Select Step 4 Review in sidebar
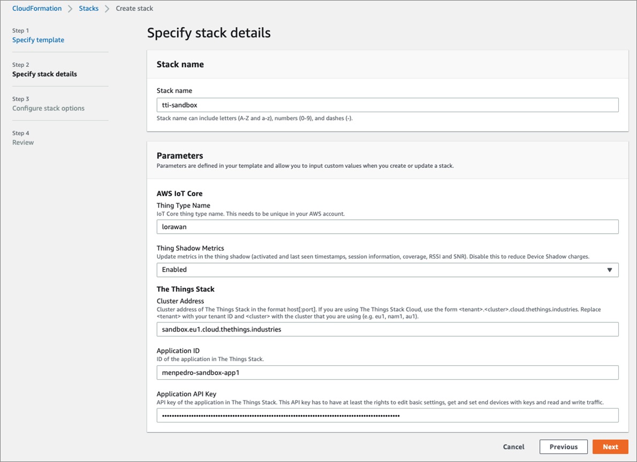This screenshot has height=462, width=637. tap(22, 142)
